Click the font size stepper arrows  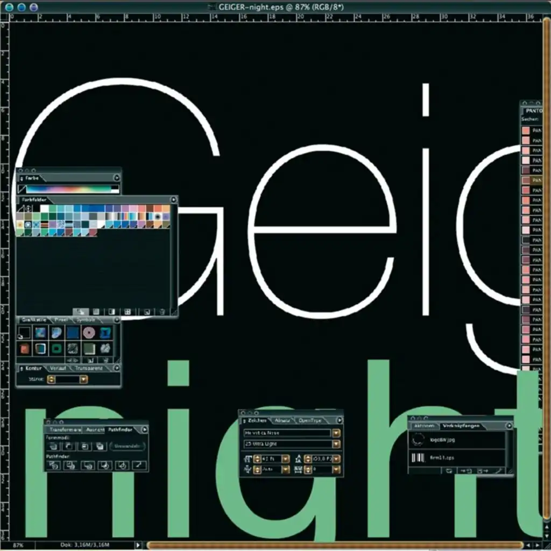coord(257,459)
